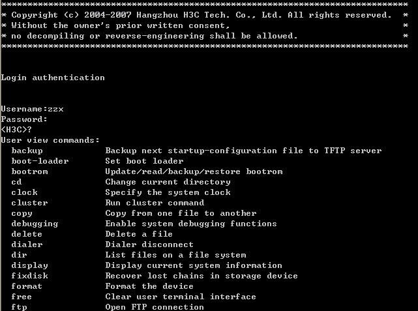This screenshot has height=311, width=418.
Task: Click the 'bootrom' command entry
Action: coord(29,171)
